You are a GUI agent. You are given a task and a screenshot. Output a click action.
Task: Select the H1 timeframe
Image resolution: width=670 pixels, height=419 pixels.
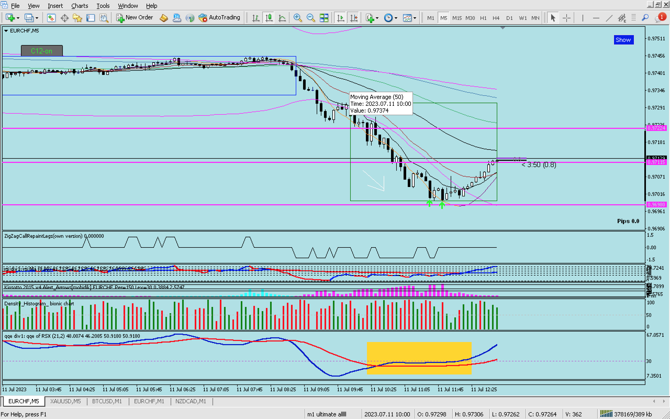(x=483, y=18)
